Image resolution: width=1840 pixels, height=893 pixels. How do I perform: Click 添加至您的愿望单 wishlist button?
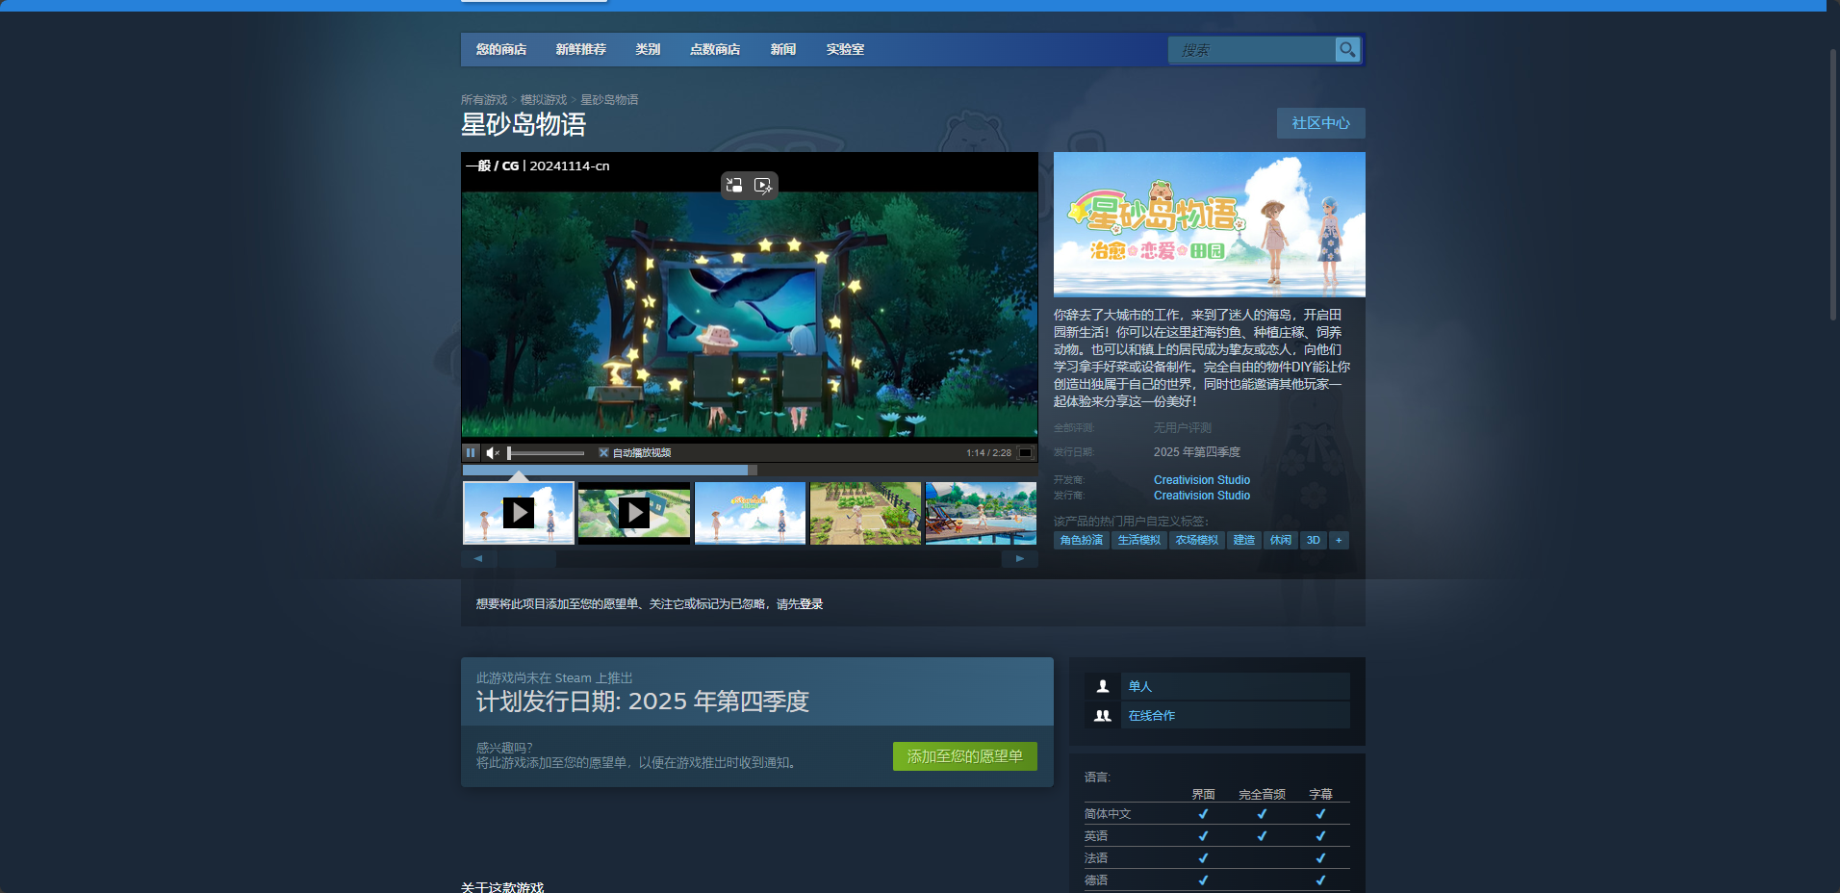click(x=965, y=756)
